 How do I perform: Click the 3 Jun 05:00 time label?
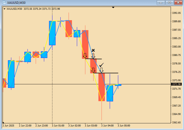pos(124,126)
